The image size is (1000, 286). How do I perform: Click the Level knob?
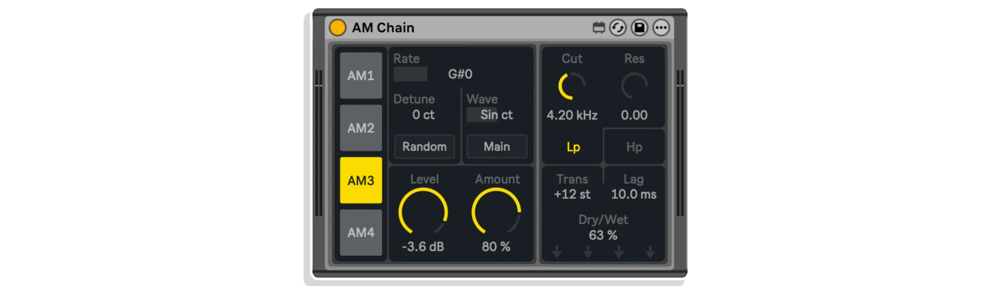point(423,212)
